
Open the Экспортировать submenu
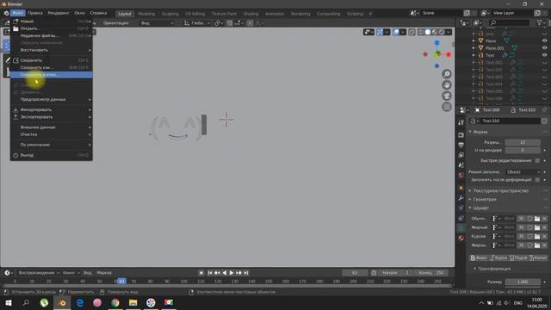52,117
